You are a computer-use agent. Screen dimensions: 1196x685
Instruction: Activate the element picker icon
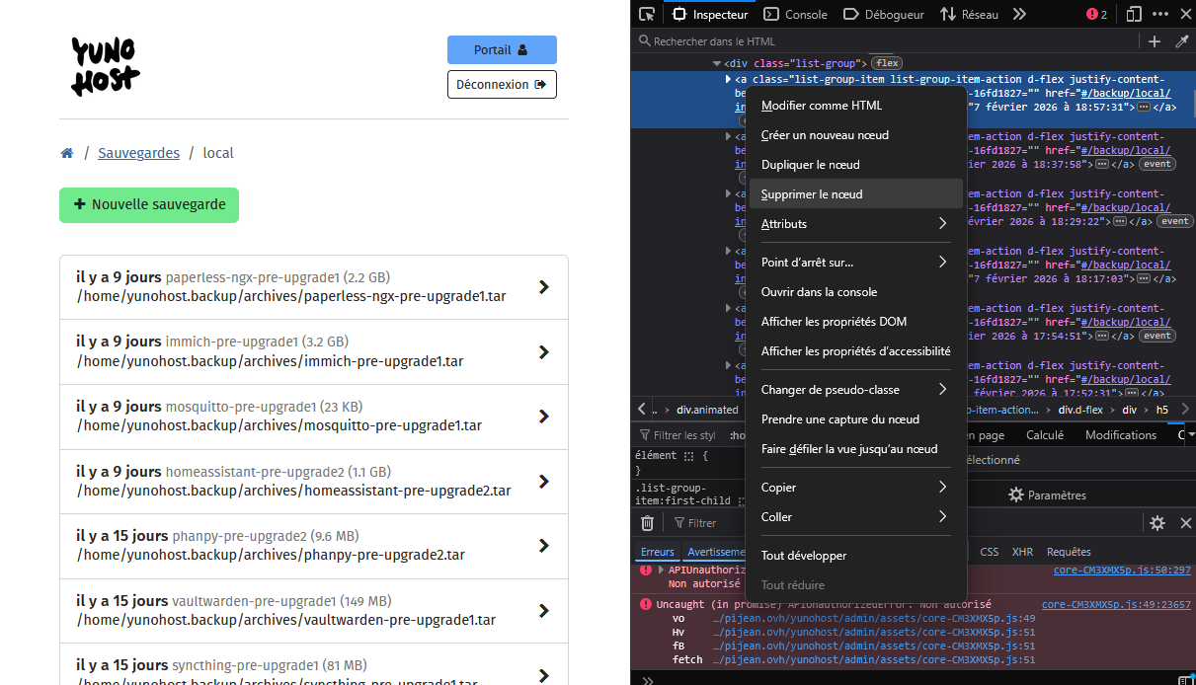[x=647, y=14]
